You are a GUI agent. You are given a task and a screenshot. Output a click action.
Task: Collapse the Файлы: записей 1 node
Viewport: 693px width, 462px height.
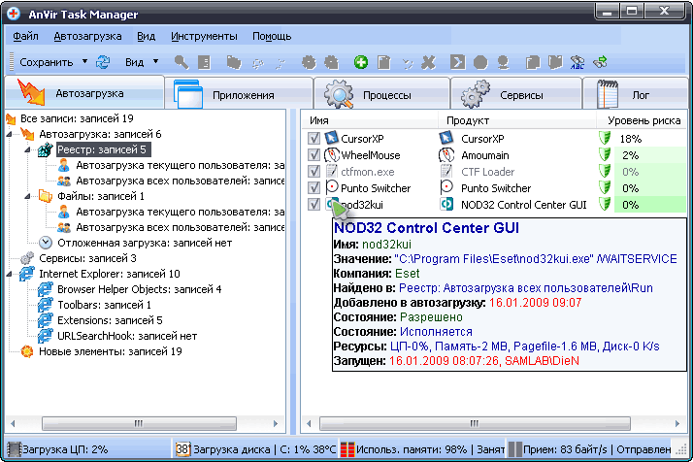click(27, 196)
